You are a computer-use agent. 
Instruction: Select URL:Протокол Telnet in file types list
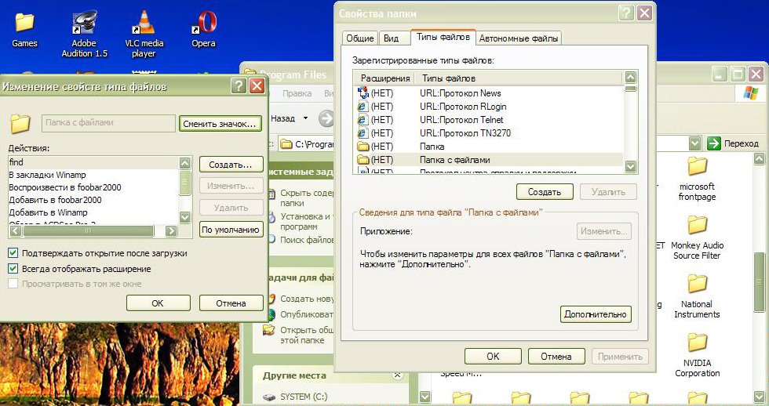pos(461,120)
